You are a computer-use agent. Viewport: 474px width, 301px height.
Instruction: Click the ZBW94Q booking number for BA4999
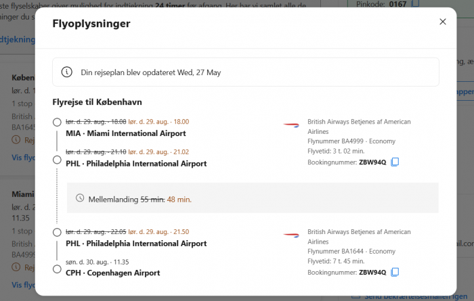[372, 162]
